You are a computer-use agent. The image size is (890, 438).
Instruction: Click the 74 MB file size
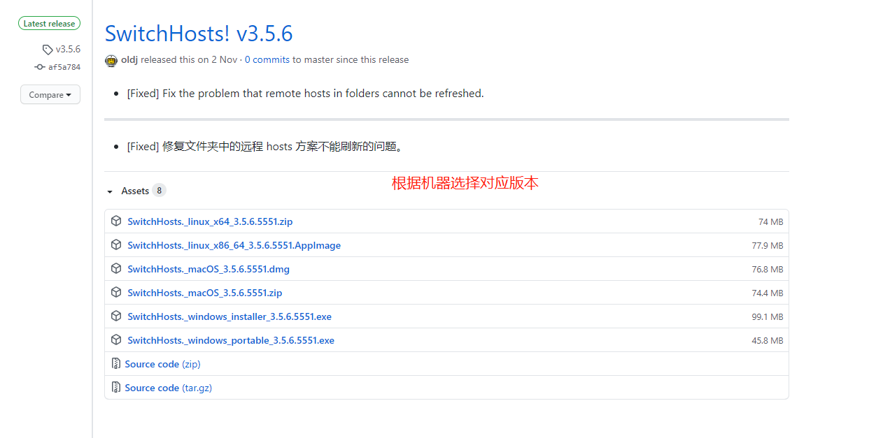771,222
